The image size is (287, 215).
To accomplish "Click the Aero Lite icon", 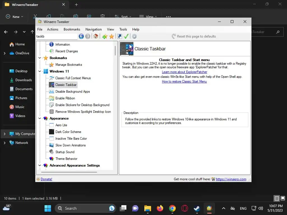I will pyautogui.click(x=52, y=125).
